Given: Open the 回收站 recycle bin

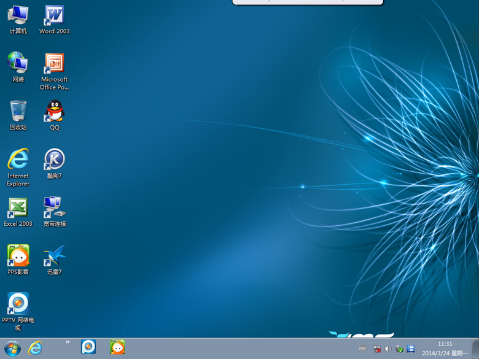Looking at the screenshot, I should tap(18, 112).
